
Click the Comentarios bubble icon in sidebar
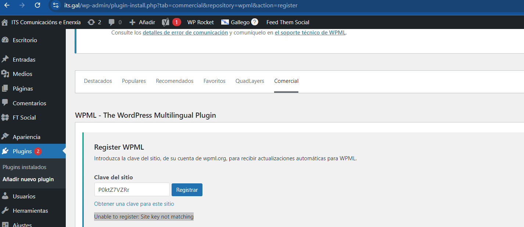(x=5, y=103)
